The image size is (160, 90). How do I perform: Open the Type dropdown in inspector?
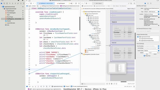151,12
